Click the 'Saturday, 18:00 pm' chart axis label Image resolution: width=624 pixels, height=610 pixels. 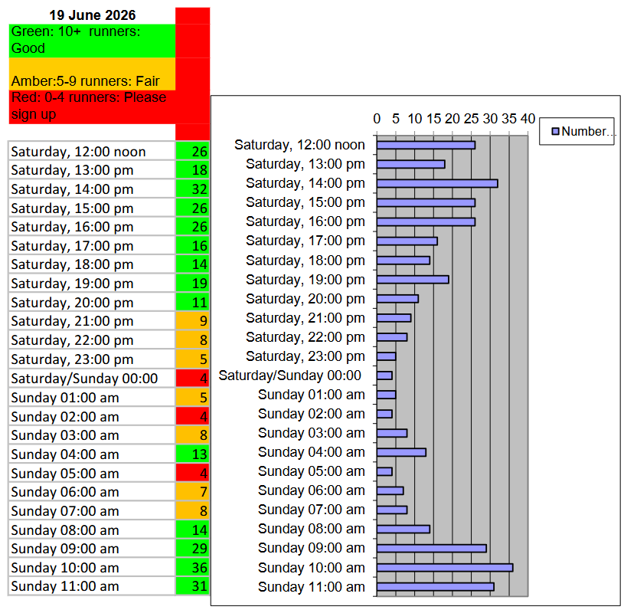coord(305,261)
